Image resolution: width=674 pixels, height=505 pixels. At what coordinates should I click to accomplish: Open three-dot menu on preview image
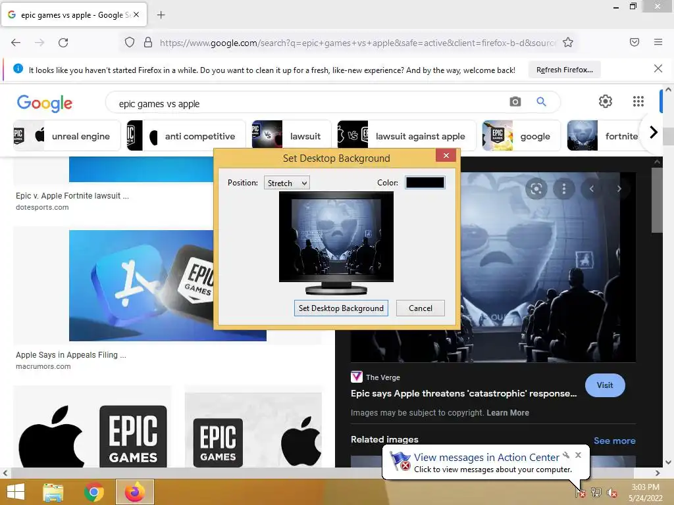(x=564, y=189)
